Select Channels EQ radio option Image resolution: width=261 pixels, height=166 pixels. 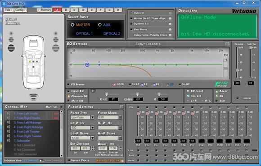coord(68,96)
